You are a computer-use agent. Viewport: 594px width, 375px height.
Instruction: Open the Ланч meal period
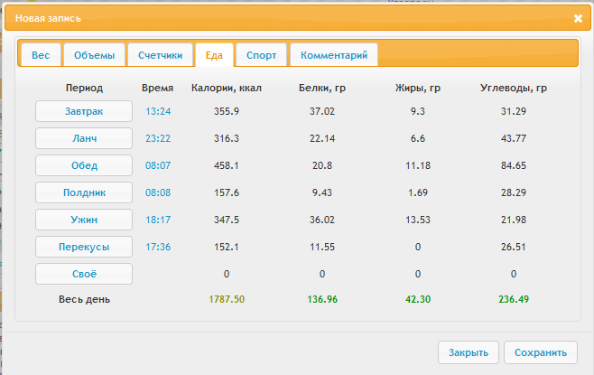tap(84, 138)
